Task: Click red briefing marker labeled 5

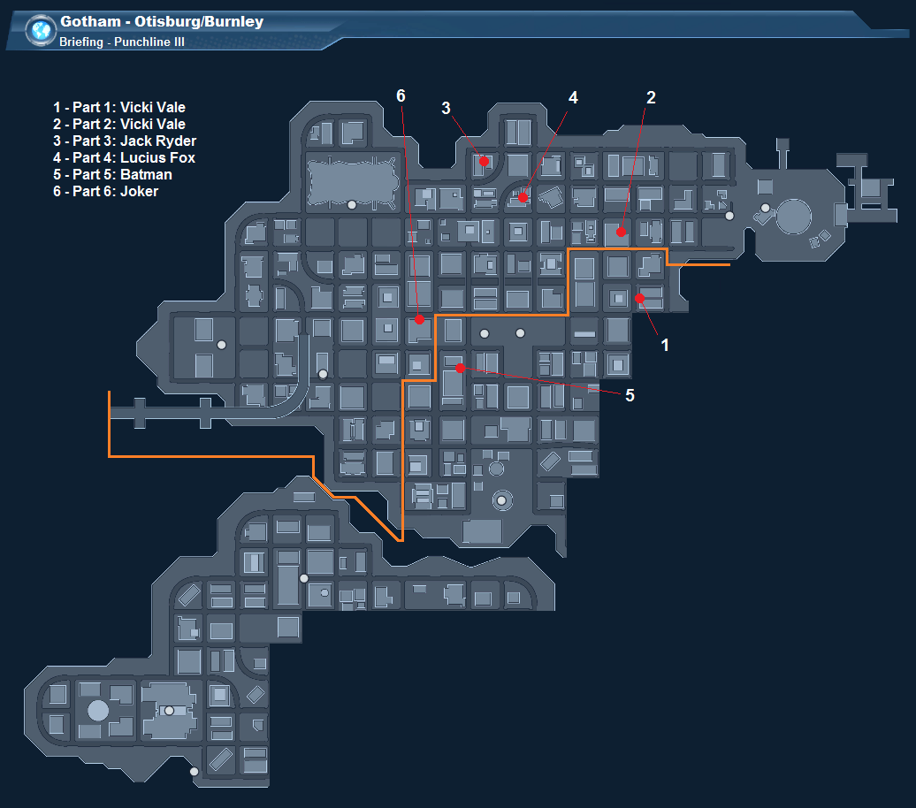Action: pyautogui.click(x=461, y=368)
